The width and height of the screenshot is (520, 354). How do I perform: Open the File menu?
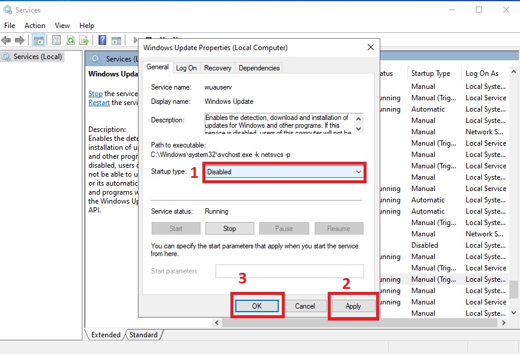coord(10,26)
